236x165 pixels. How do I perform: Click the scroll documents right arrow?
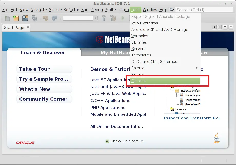(219, 27)
